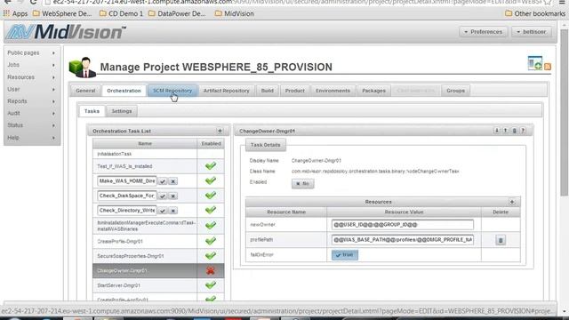This screenshot has height=320, width=569.
Task: Switch to the Product tab
Action: coord(294,91)
